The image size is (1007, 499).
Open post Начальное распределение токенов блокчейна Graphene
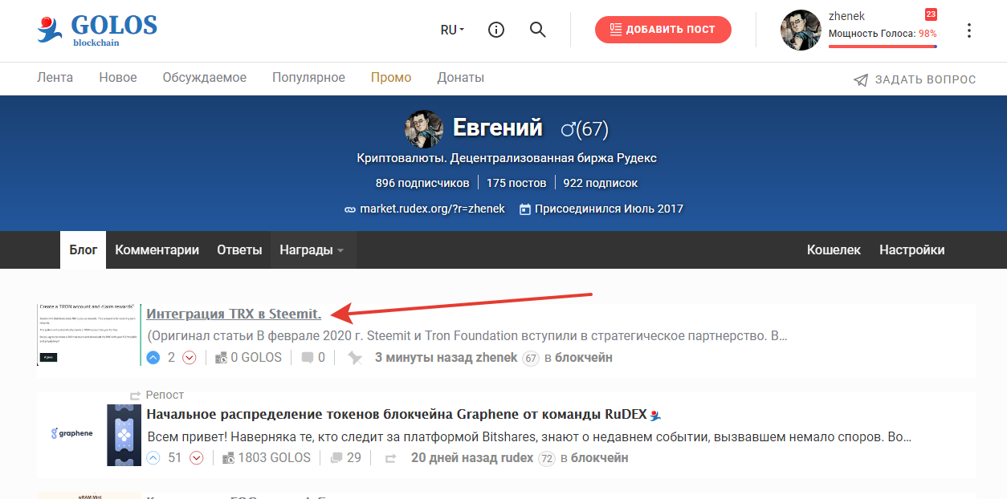[x=397, y=415]
